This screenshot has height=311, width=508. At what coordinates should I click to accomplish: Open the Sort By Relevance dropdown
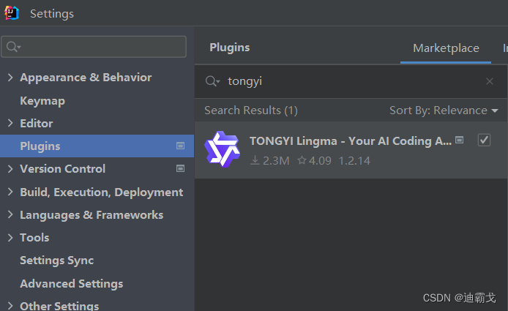[x=444, y=110]
